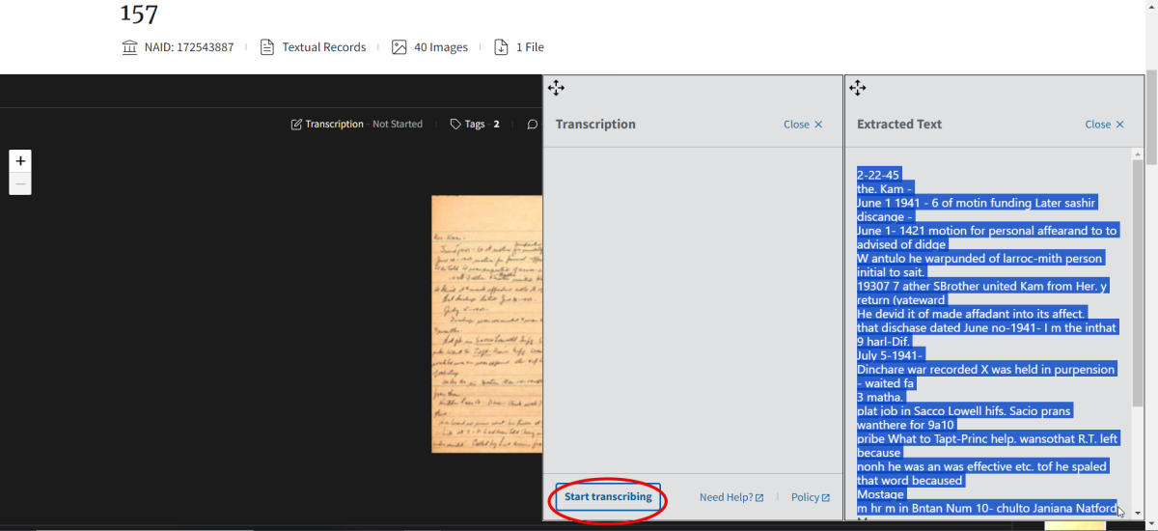Click the move handle on Extracted Text panel

857,89
